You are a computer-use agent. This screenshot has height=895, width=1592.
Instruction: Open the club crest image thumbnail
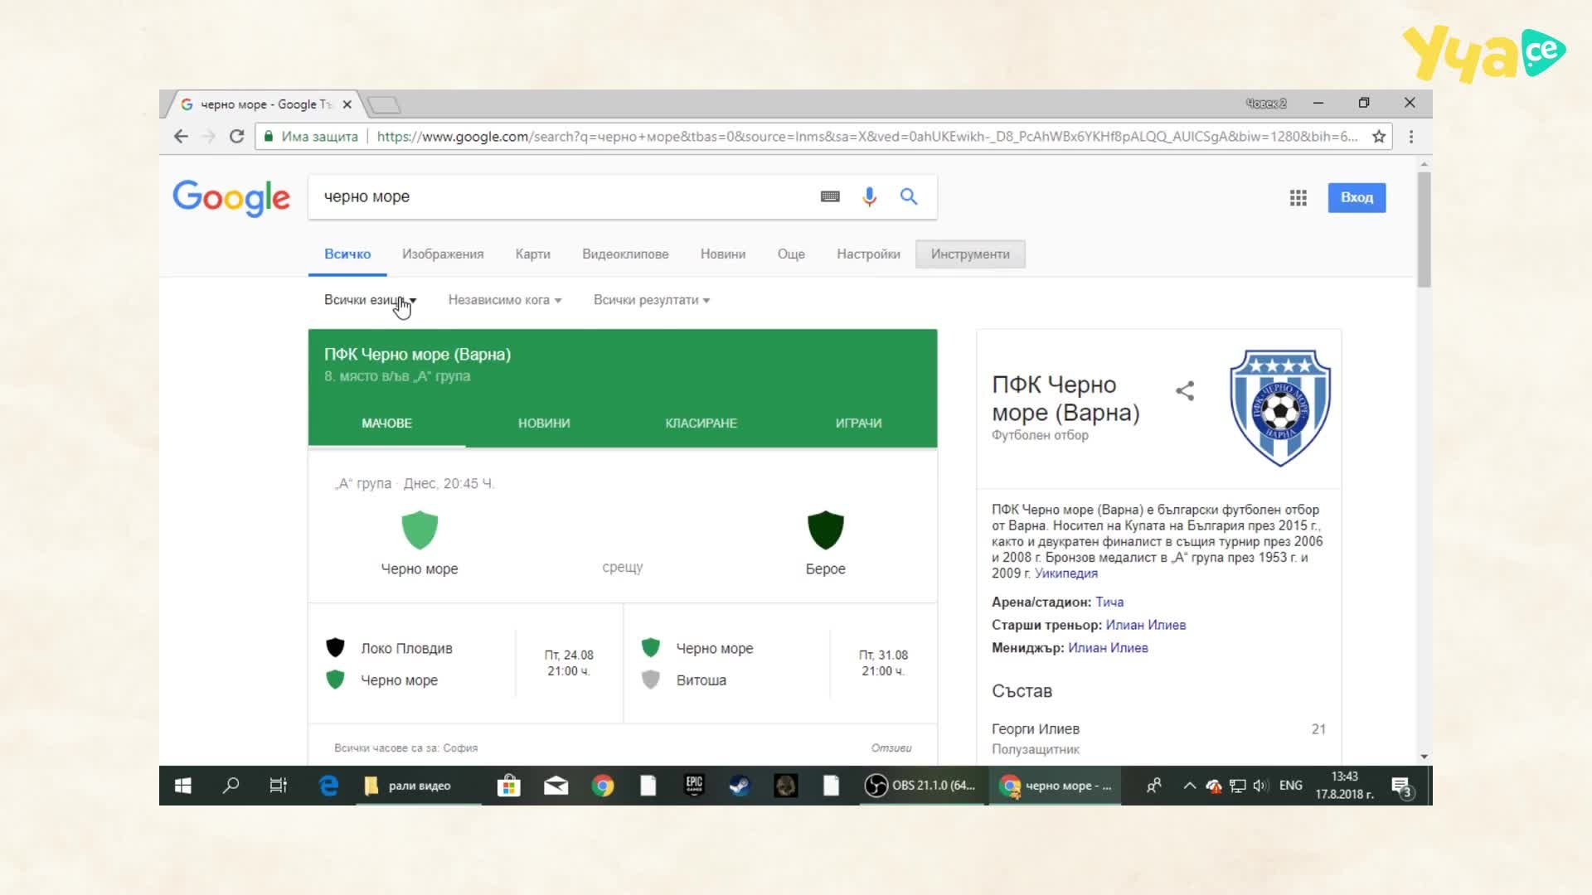click(1279, 408)
